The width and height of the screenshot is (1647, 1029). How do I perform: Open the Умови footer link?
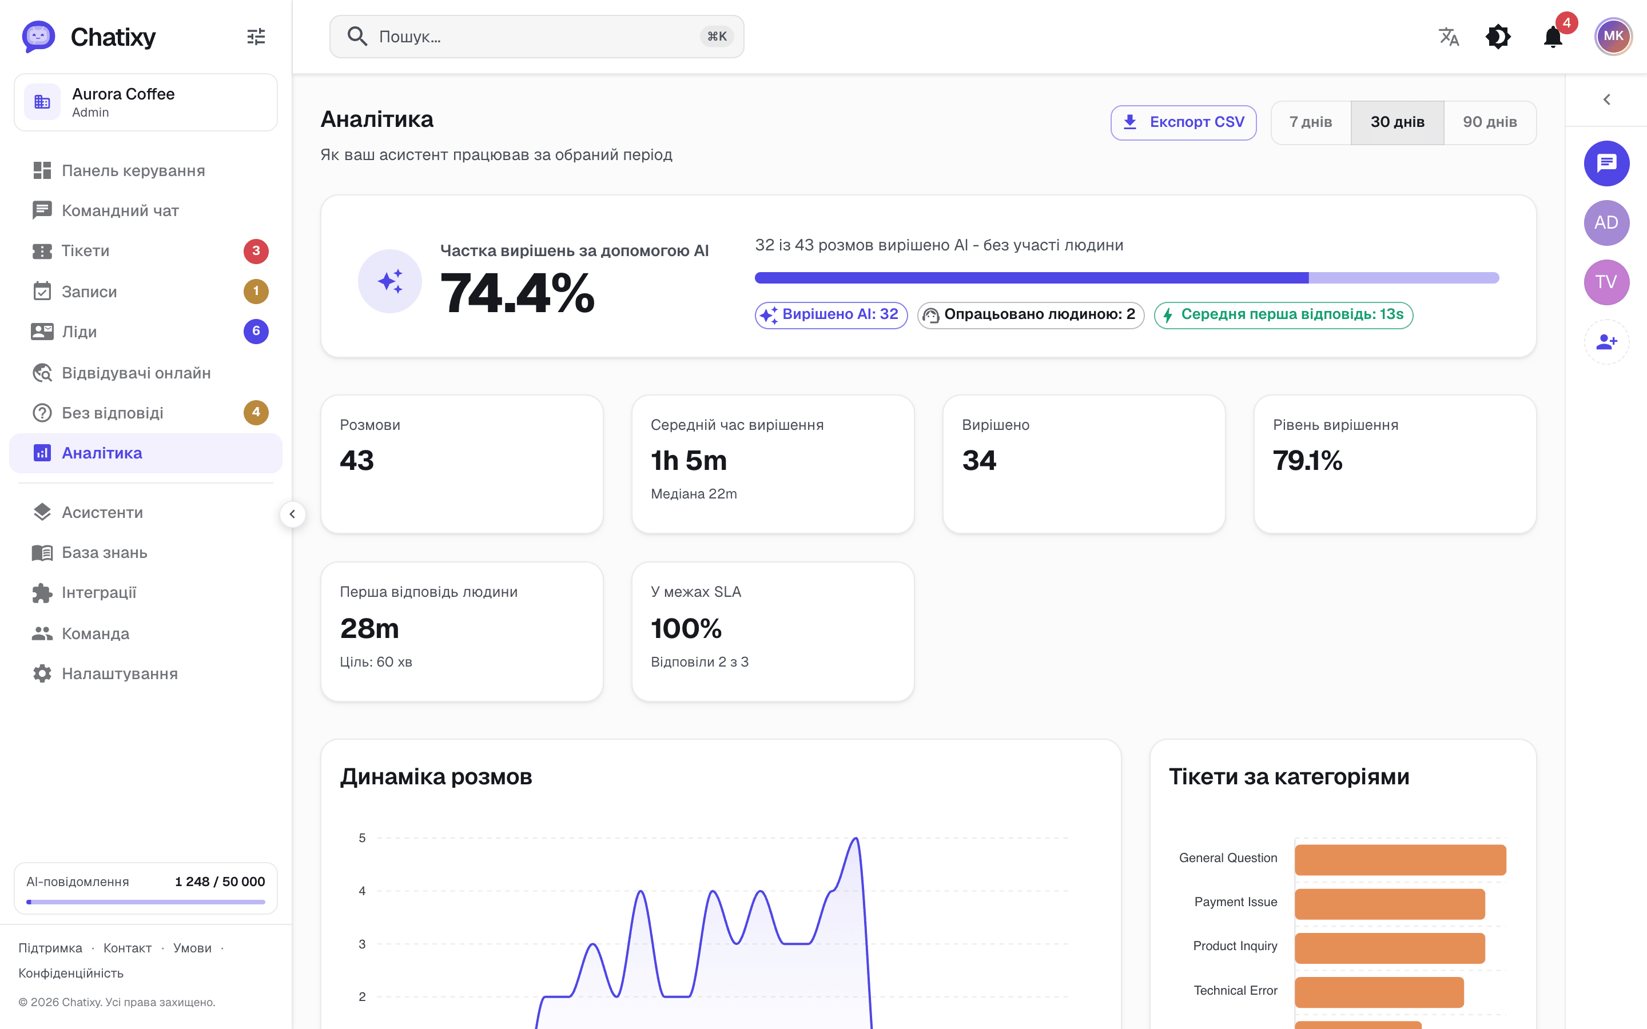click(x=193, y=948)
